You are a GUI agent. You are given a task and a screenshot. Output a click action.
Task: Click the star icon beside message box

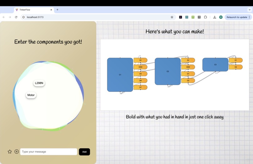pyautogui.click(x=10, y=152)
